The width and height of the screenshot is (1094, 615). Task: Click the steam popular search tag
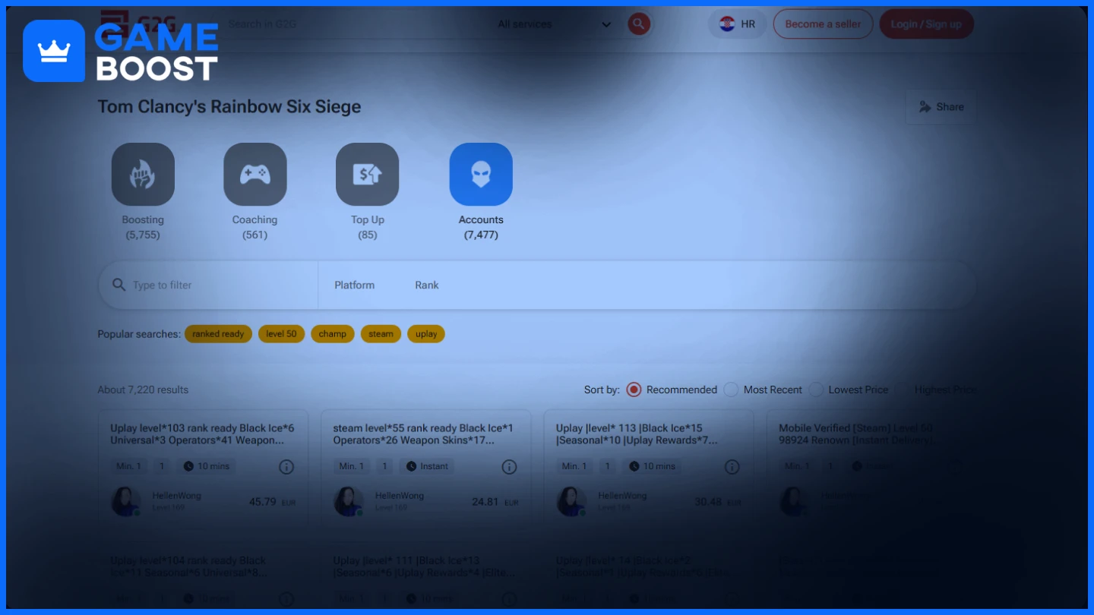coord(381,334)
